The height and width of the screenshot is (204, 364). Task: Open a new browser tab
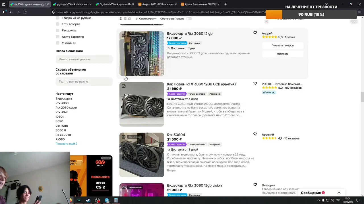coord(226,4)
